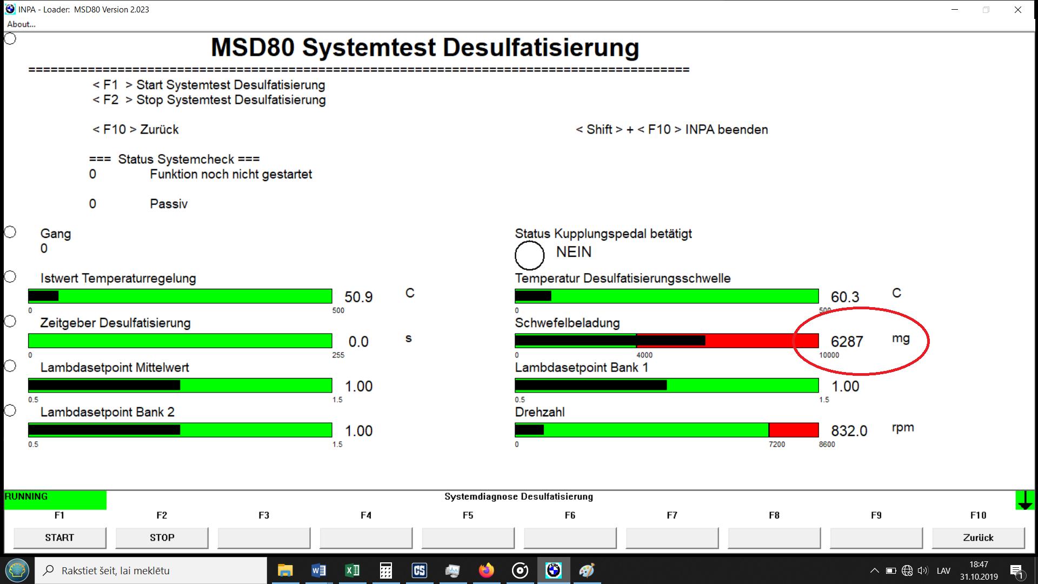Click the green down-arrow scroll icon
The width and height of the screenshot is (1038, 584).
1024,500
